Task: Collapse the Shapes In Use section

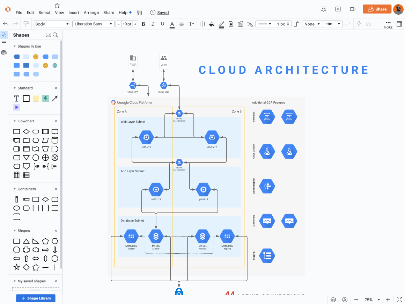Action: click(x=15, y=46)
